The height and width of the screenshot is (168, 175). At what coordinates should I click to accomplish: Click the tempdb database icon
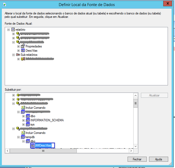[23, 137]
